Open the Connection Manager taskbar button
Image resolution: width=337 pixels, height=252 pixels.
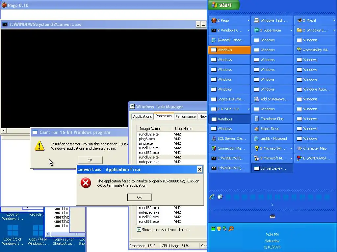click(229, 149)
